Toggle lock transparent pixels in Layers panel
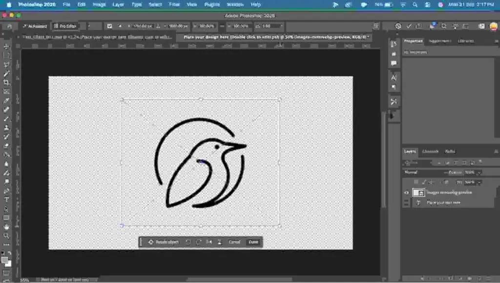500x283 pixels. point(416,182)
